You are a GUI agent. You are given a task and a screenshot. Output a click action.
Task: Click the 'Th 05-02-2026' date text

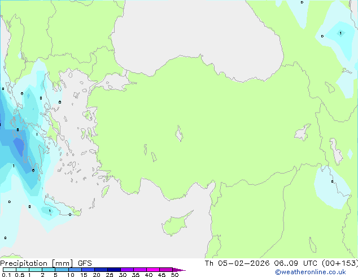tap(237, 263)
